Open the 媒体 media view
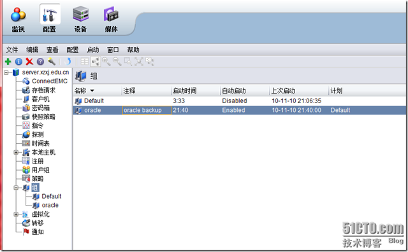408x252 pixels. (x=112, y=20)
